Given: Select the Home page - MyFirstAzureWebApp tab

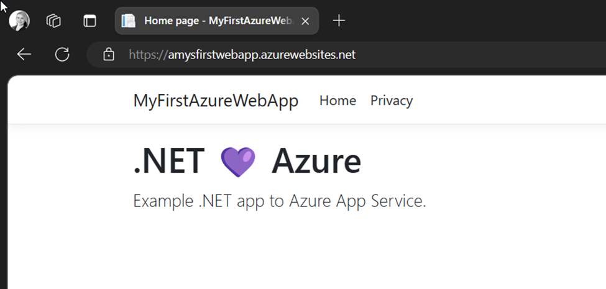Looking at the screenshot, I should [x=217, y=21].
